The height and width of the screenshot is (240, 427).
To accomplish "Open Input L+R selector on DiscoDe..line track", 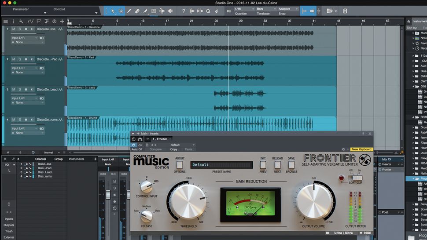I will pyautogui.click(x=24, y=38).
